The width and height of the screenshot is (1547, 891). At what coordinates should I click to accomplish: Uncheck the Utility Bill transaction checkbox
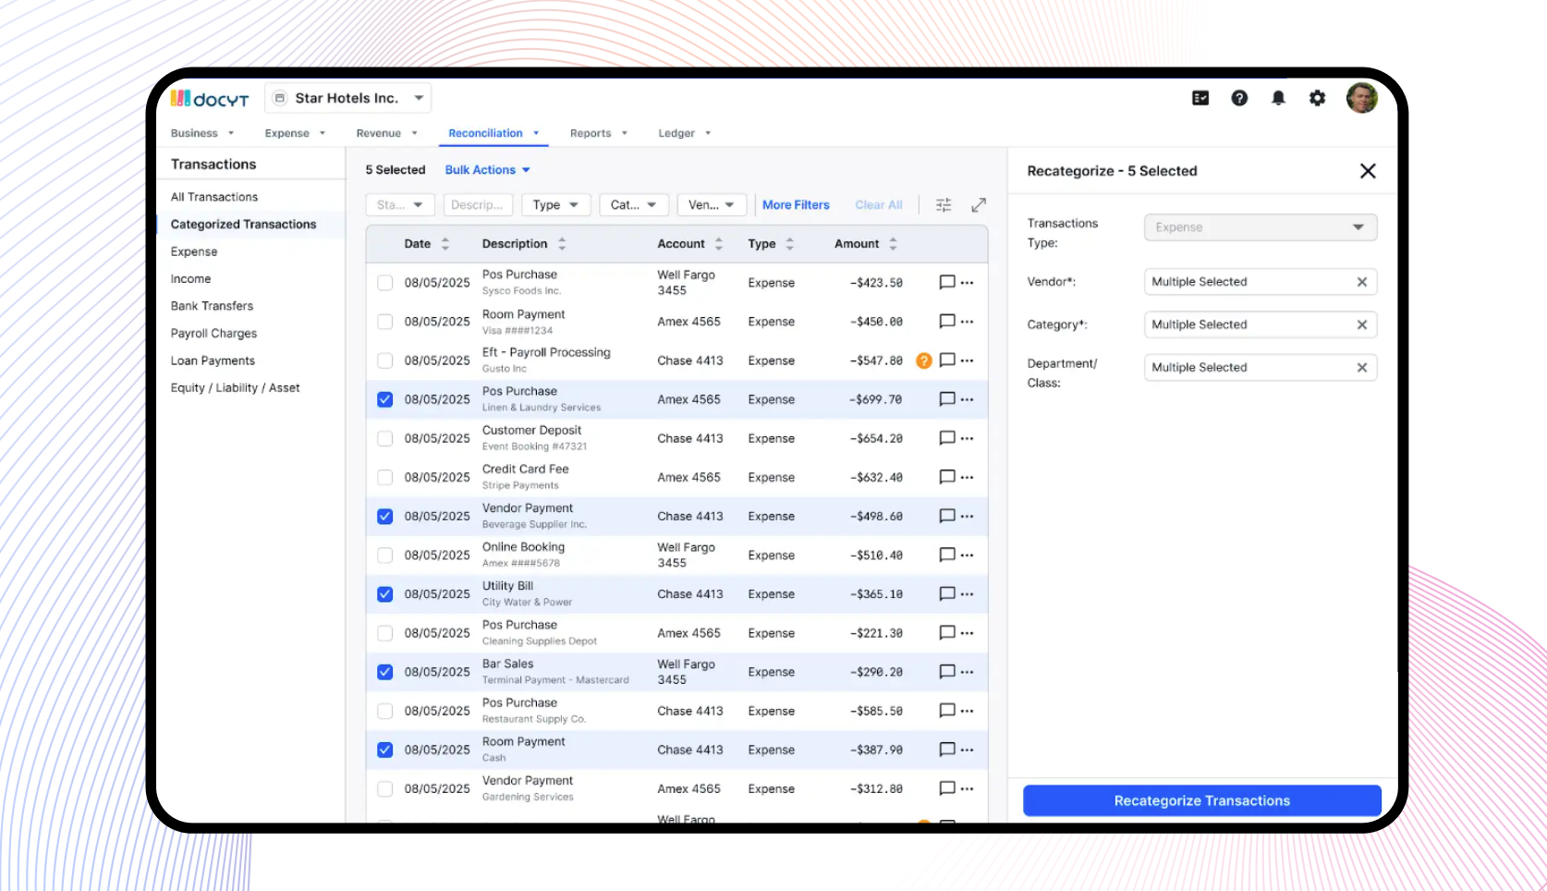[x=385, y=594]
